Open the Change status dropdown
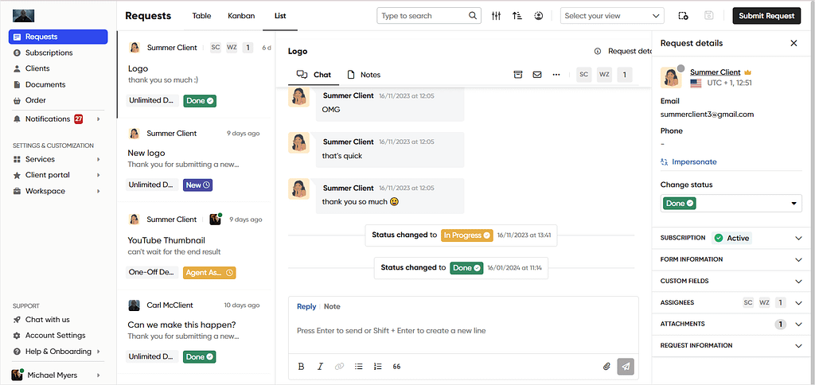815x385 pixels. point(731,203)
